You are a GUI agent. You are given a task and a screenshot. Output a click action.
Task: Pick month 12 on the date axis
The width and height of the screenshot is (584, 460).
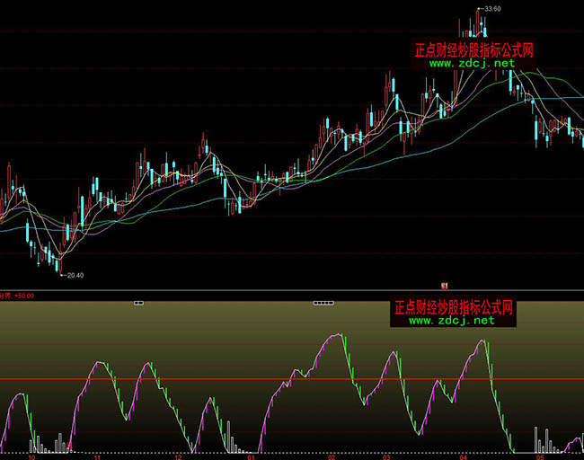click(180, 456)
